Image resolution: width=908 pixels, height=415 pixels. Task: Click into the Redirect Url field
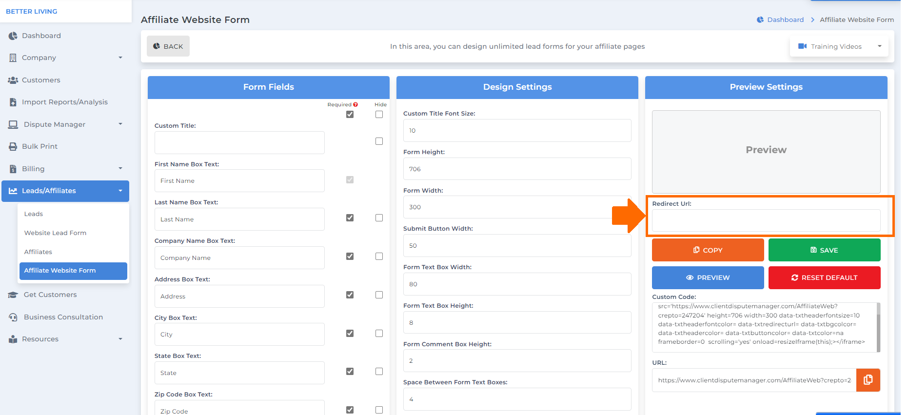point(766,220)
